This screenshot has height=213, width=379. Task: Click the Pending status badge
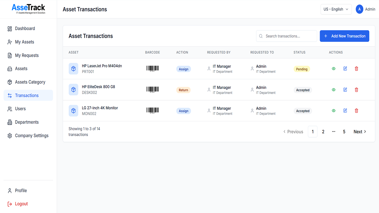(302, 69)
